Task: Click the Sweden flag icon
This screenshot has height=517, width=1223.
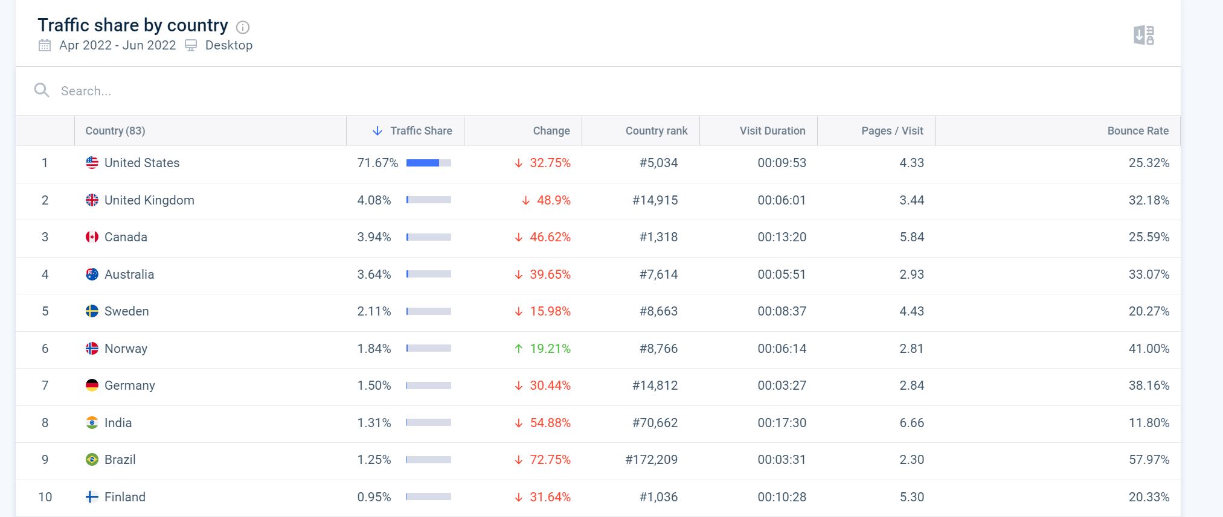Action: click(x=92, y=311)
